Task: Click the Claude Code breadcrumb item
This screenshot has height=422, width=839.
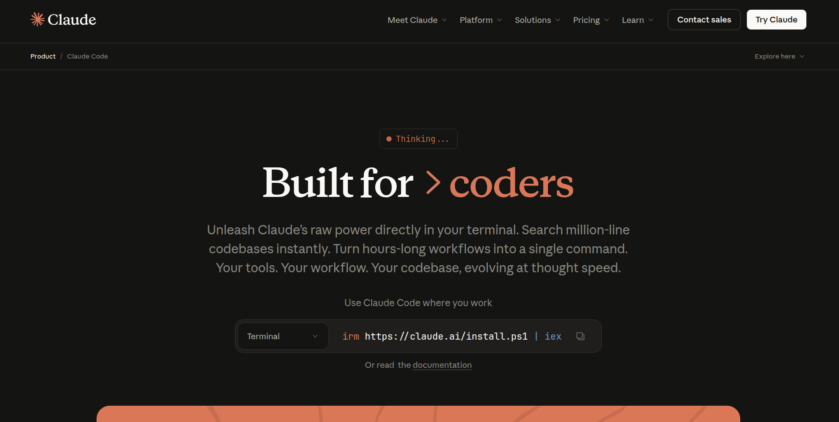Action: (x=87, y=56)
